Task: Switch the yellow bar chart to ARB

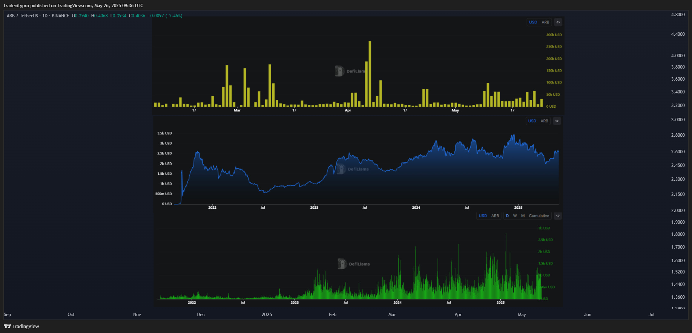Action: point(545,22)
